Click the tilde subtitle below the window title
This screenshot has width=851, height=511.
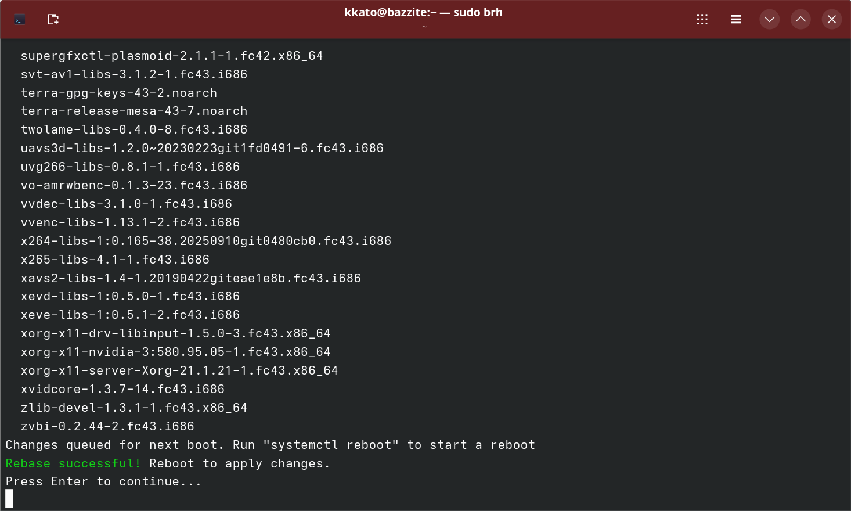click(424, 26)
